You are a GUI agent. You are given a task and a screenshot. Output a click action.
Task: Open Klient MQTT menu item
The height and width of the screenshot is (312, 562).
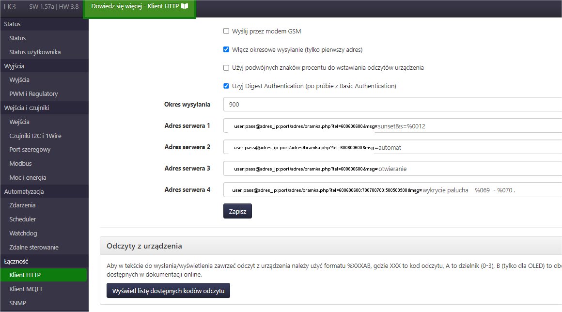pos(27,289)
